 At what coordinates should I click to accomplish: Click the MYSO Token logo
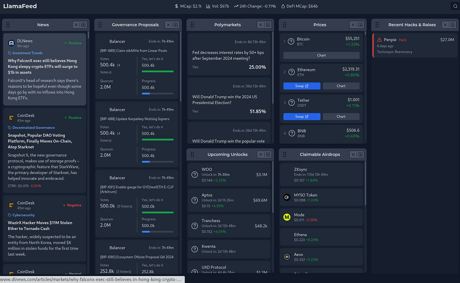pos(287,197)
